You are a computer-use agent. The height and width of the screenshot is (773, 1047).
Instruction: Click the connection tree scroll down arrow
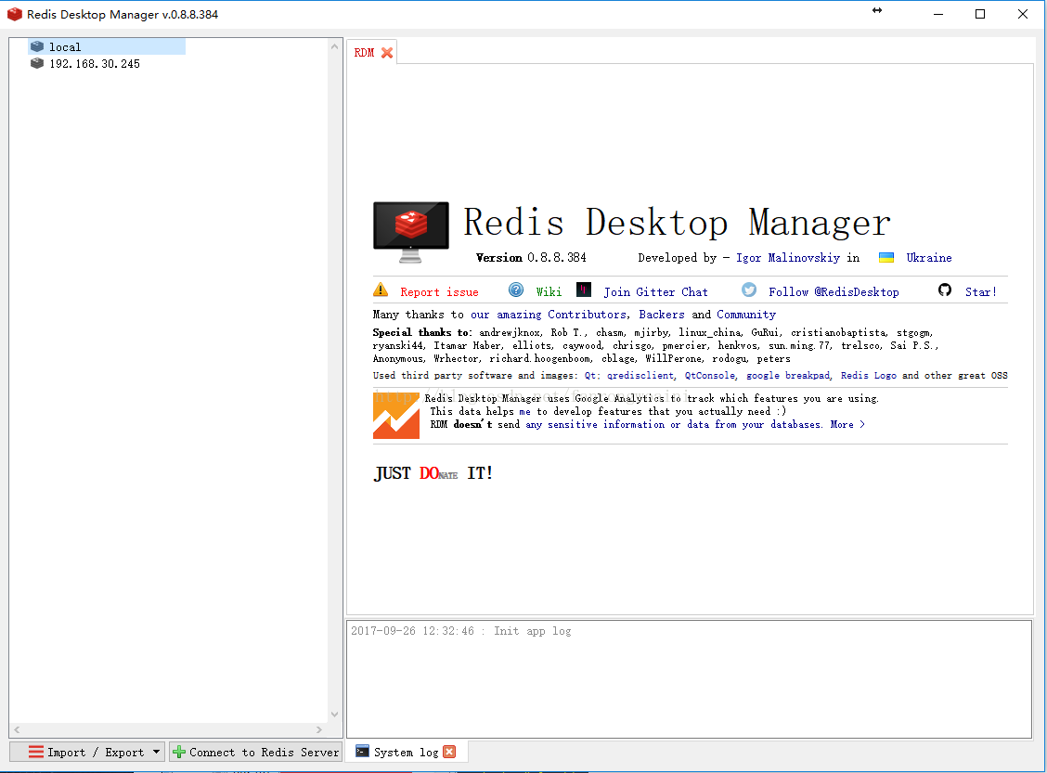334,715
